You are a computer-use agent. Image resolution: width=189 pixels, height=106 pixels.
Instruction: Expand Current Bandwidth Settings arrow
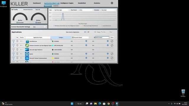pos(45,27)
